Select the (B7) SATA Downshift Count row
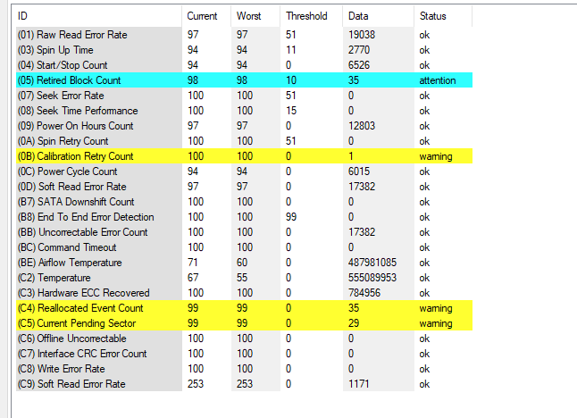 pos(245,202)
